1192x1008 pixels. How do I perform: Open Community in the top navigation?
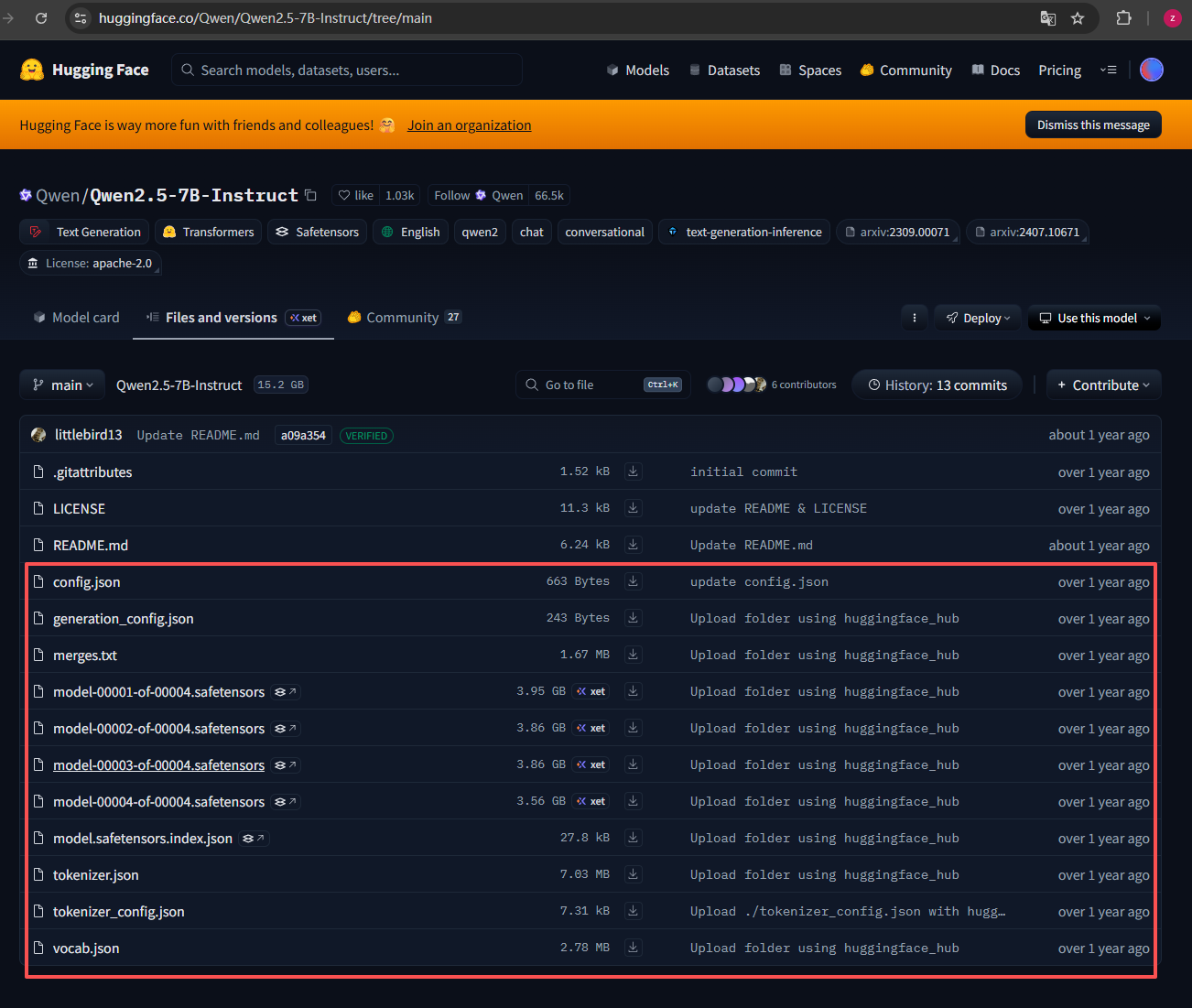click(906, 70)
